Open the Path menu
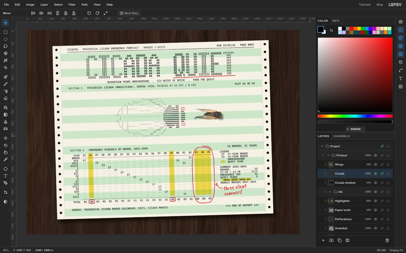The image size is (406, 253). coord(84,5)
